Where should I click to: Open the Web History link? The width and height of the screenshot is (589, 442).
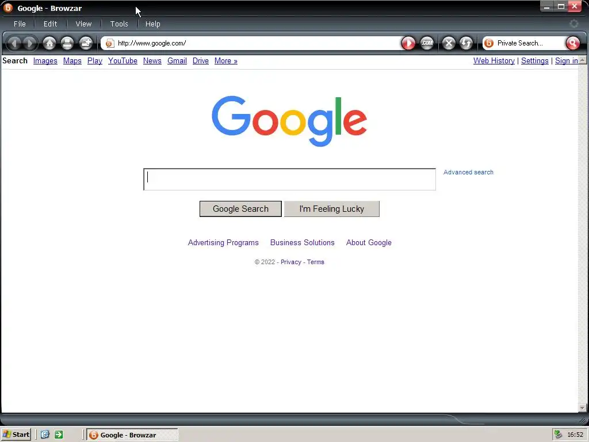(494, 61)
